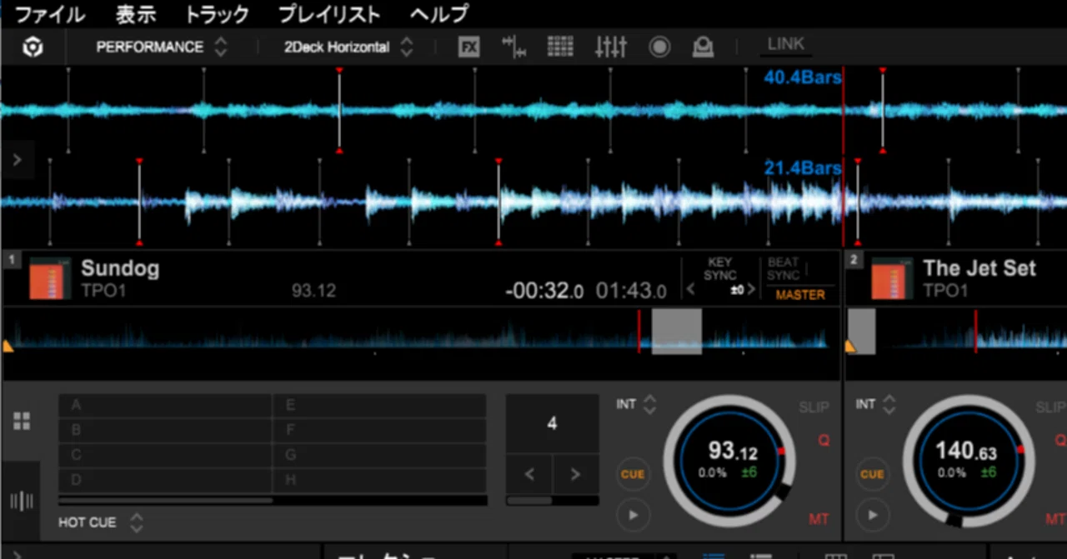This screenshot has height=559, width=1067.
Task: Open the FX panel icon
Action: point(469,47)
